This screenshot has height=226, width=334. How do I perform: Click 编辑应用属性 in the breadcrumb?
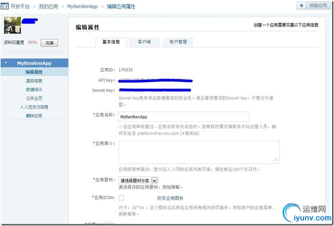(121, 6)
